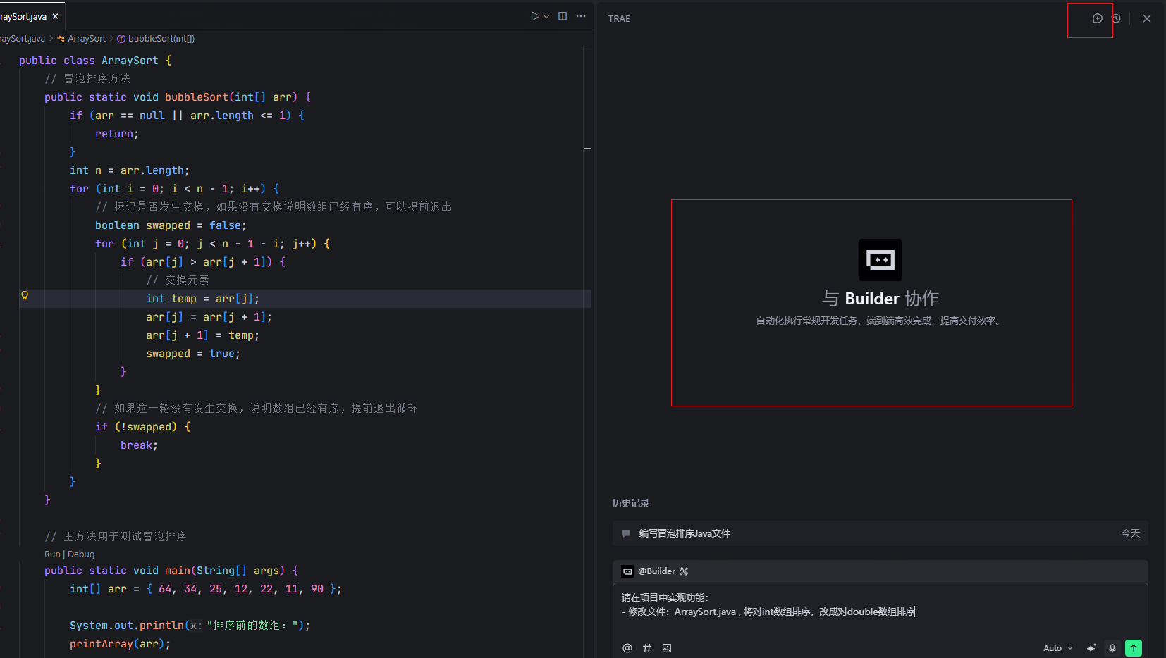This screenshot has width=1166, height=658.
Task: Click the @Builder agent tag
Action: [656, 571]
